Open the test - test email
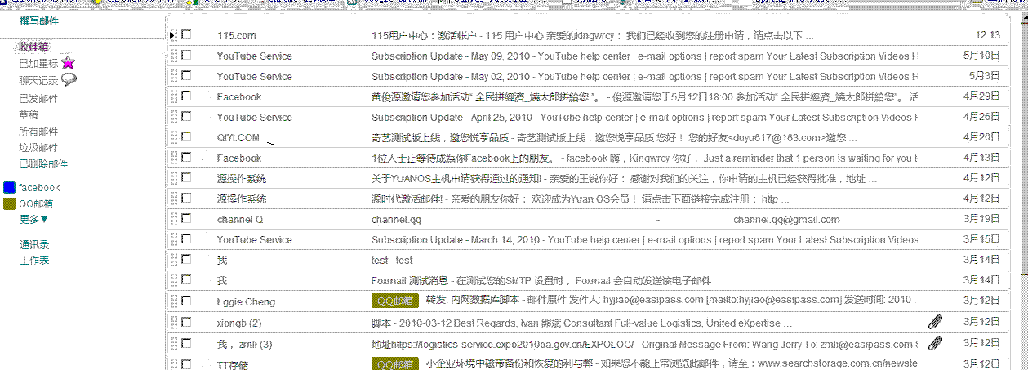 (392, 260)
